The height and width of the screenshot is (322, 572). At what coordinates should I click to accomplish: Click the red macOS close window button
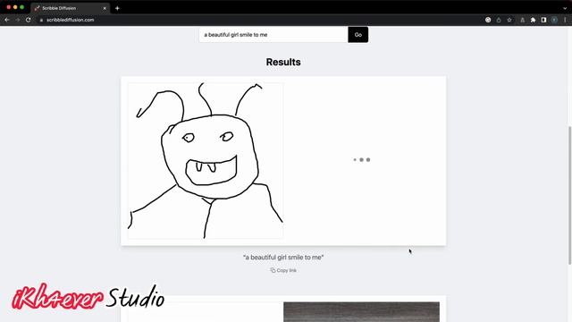(x=8, y=7)
